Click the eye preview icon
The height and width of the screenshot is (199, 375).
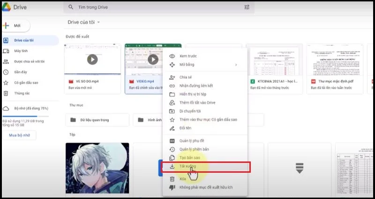(x=172, y=56)
